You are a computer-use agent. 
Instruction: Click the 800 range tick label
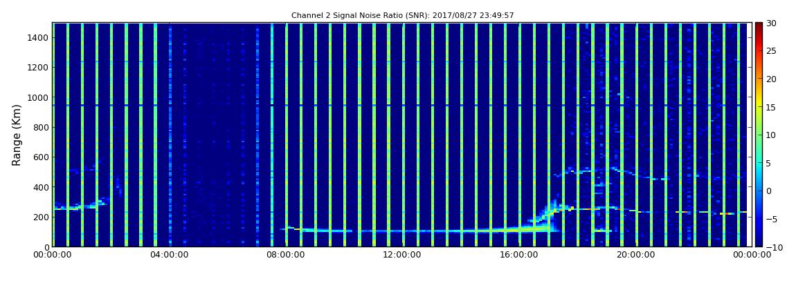point(41,127)
